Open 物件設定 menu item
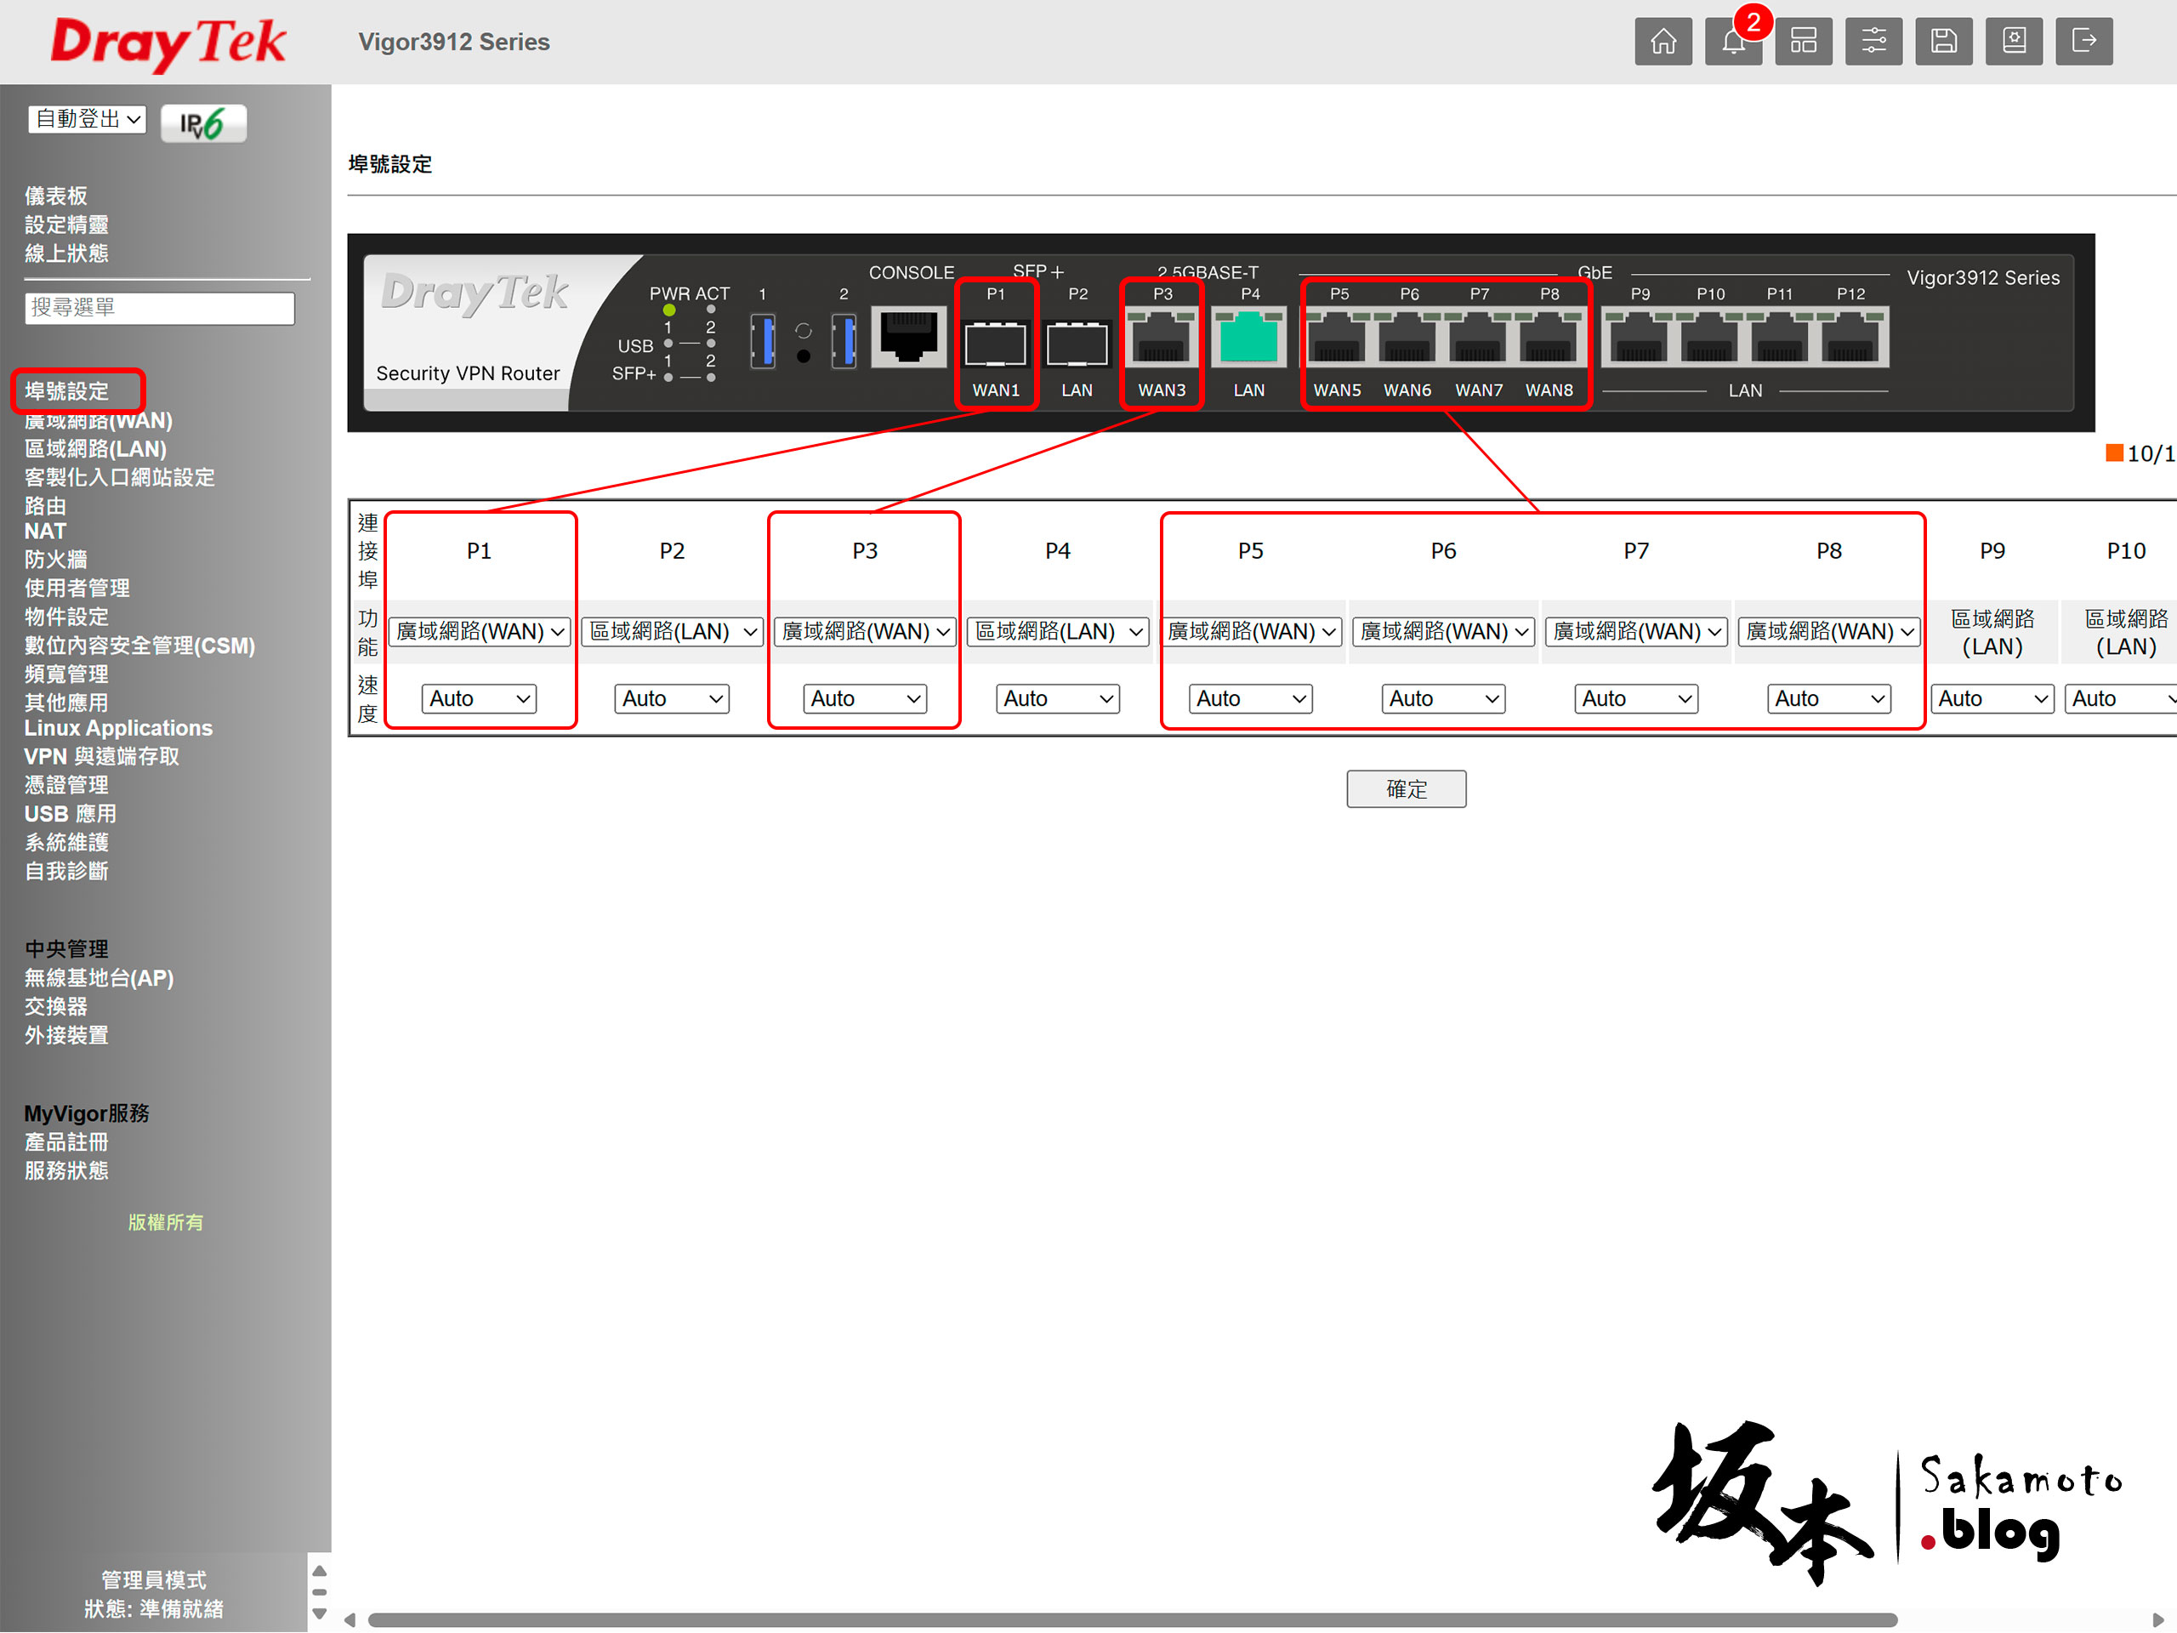This screenshot has height=1633, width=2177. 67,616
